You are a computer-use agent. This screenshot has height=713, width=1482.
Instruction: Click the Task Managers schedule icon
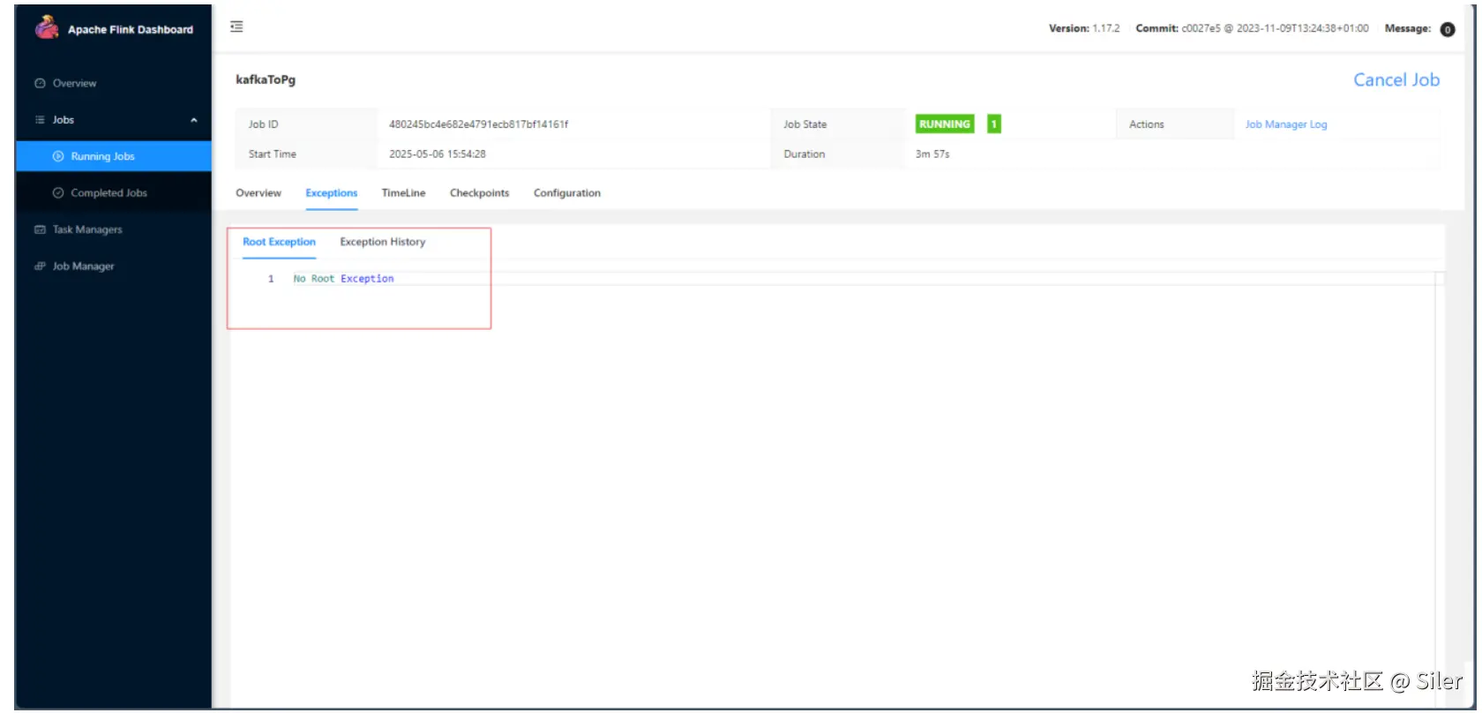40,229
